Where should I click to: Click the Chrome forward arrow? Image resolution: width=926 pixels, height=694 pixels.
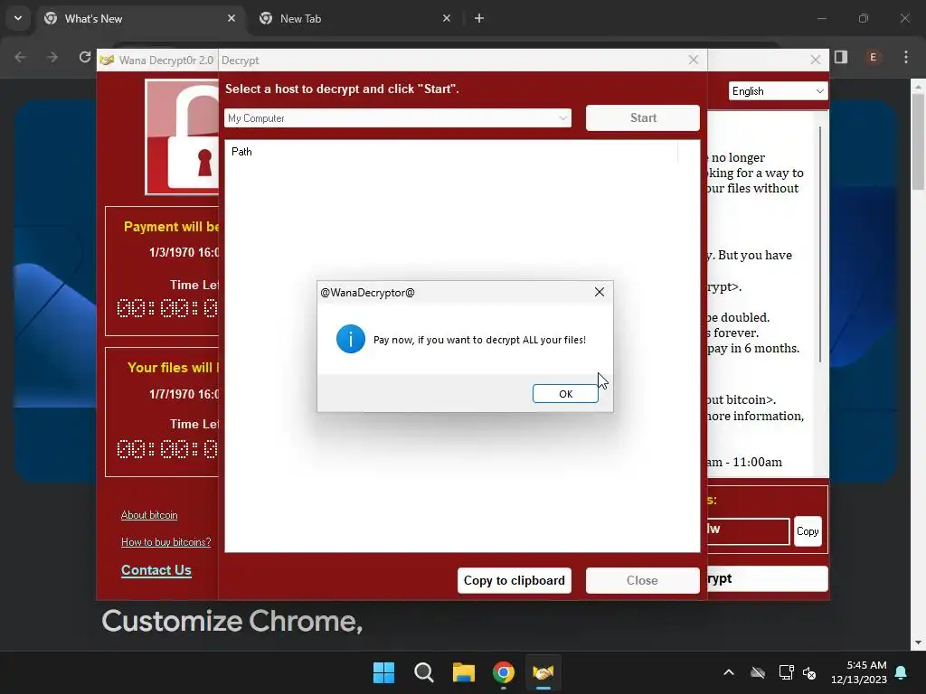(52, 57)
